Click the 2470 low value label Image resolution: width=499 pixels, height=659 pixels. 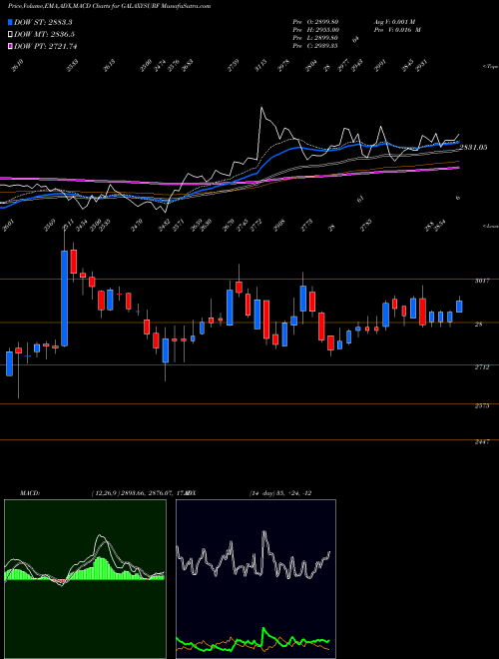coord(137,227)
